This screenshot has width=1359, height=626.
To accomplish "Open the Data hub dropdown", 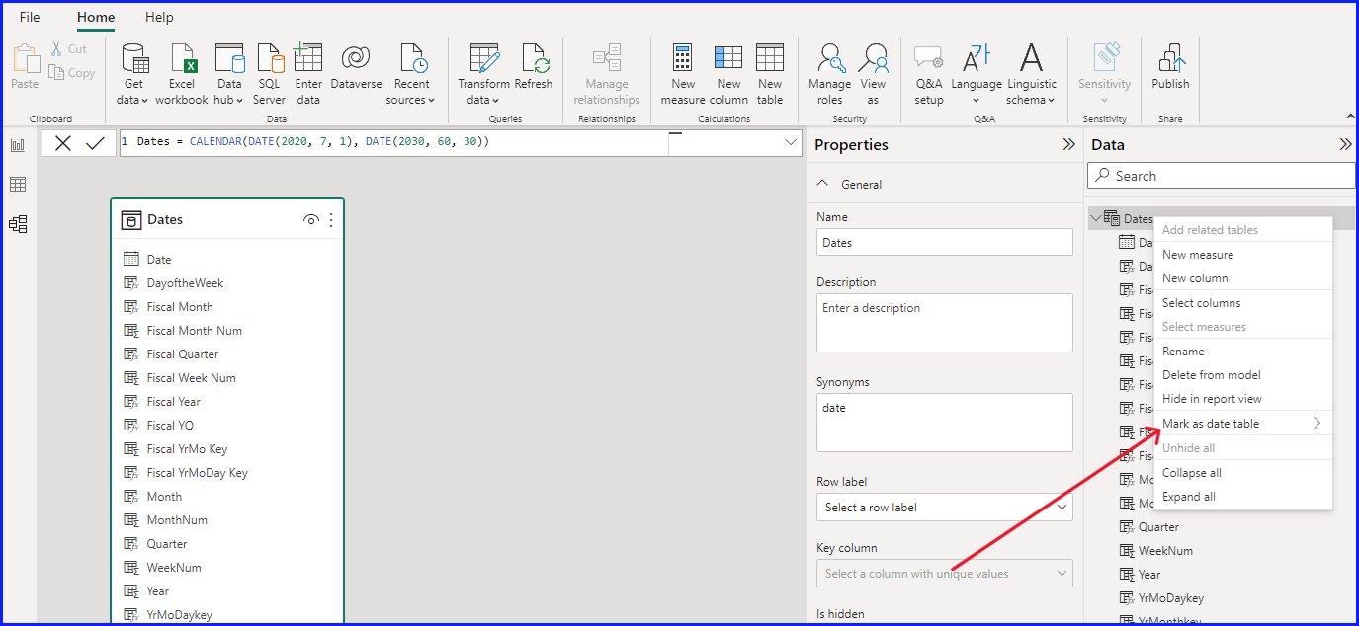I will (x=229, y=74).
